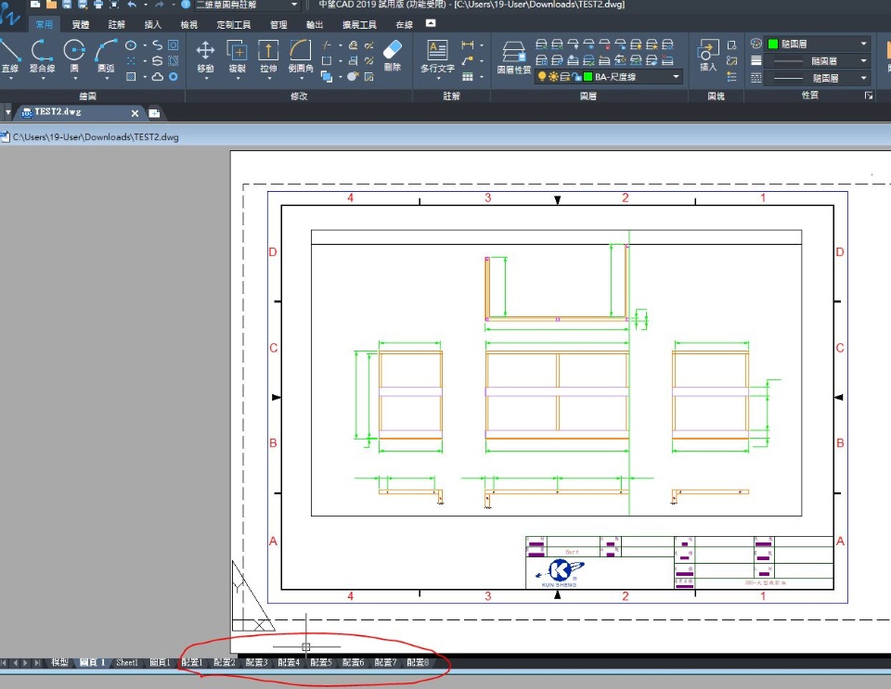The width and height of the screenshot is (891, 689).
Task: Select the Ellipse tool in draw panel
Action: 131,45
